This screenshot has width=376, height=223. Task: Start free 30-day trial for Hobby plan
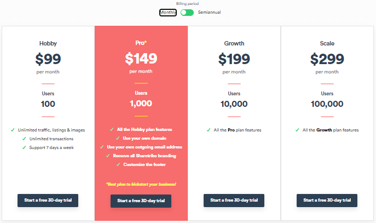(48, 201)
